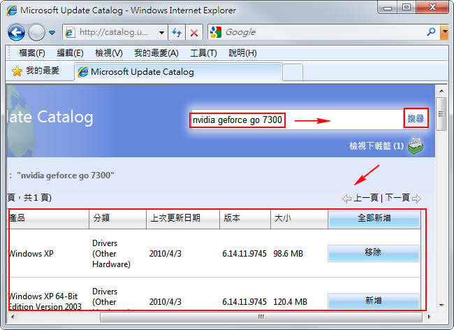The width and height of the screenshot is (454, 330).
Task: Open the recent pages history dropdown
Action: pos(52,32)
